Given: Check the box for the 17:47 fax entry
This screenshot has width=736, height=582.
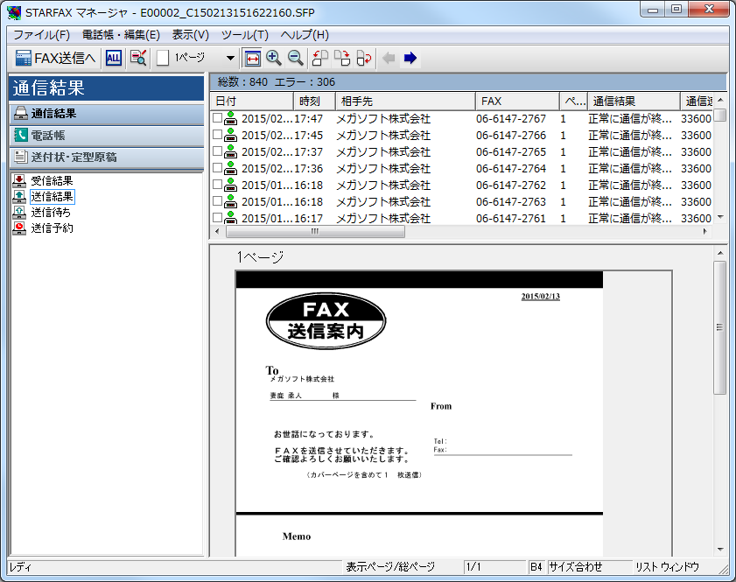Looking at the screenshot, I should point(218,119).
